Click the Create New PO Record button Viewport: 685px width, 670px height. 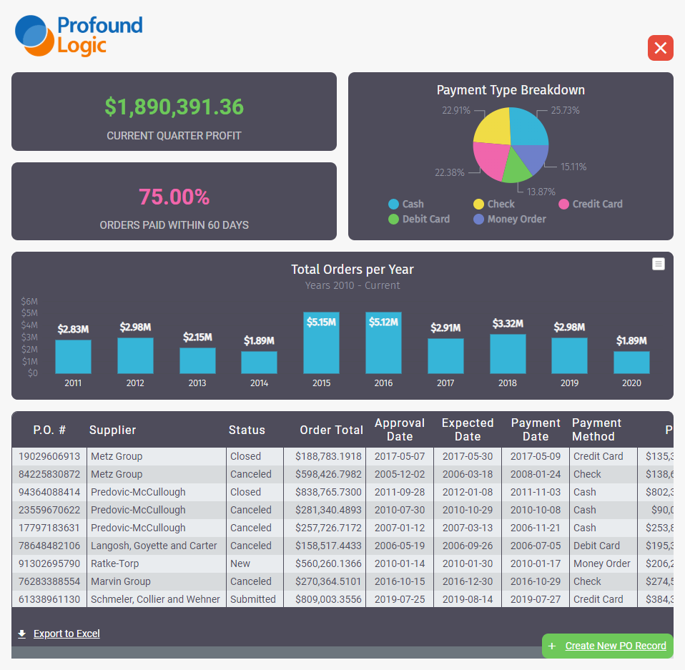615,646
